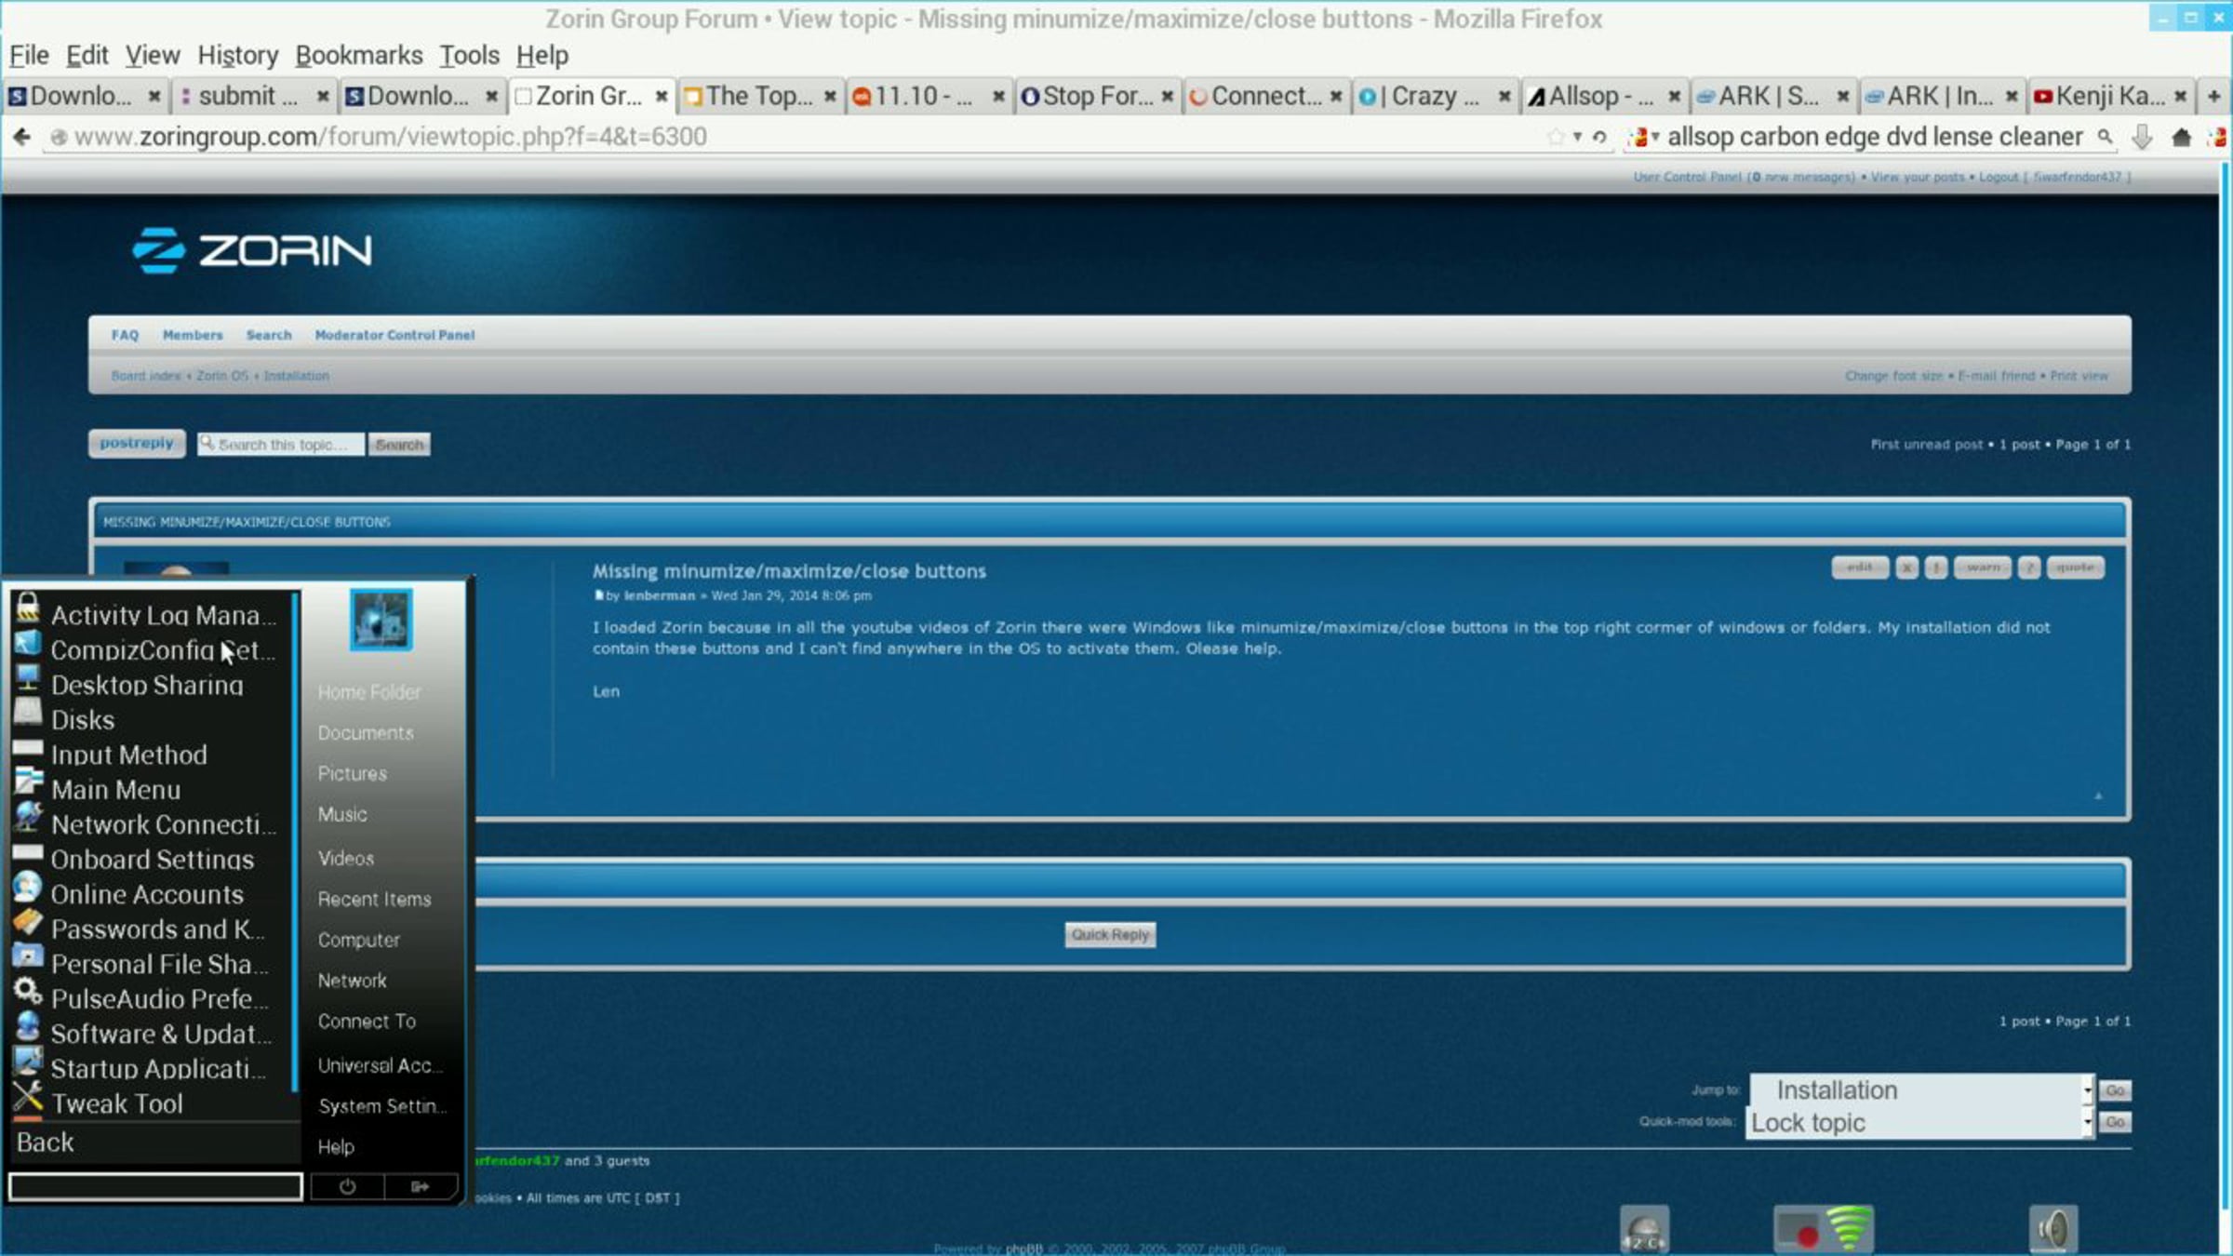Click the edit post button
Image resolution: width=2233 pixels, height=1256 pixels.
(1859, 568)
